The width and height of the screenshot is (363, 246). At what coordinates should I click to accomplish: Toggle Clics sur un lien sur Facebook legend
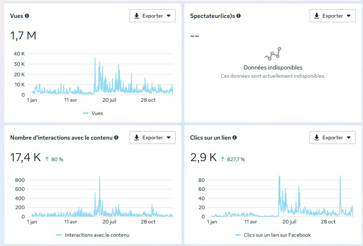point(277,235)
